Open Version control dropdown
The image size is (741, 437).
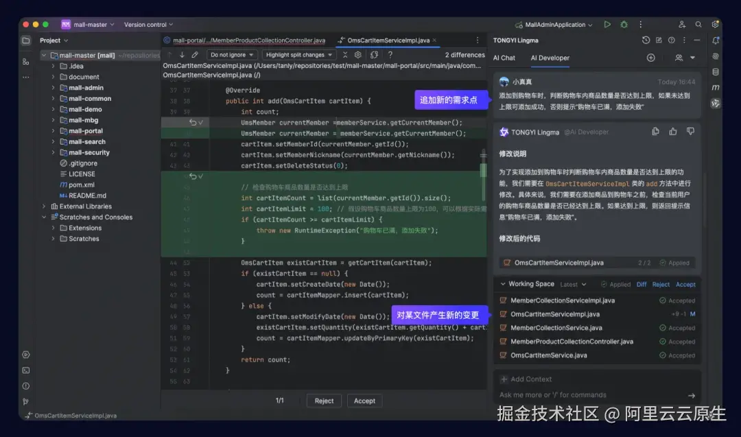[x=148, y=25]
